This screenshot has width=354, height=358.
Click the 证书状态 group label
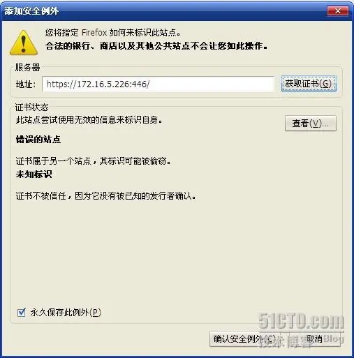[x=31, y=107]
